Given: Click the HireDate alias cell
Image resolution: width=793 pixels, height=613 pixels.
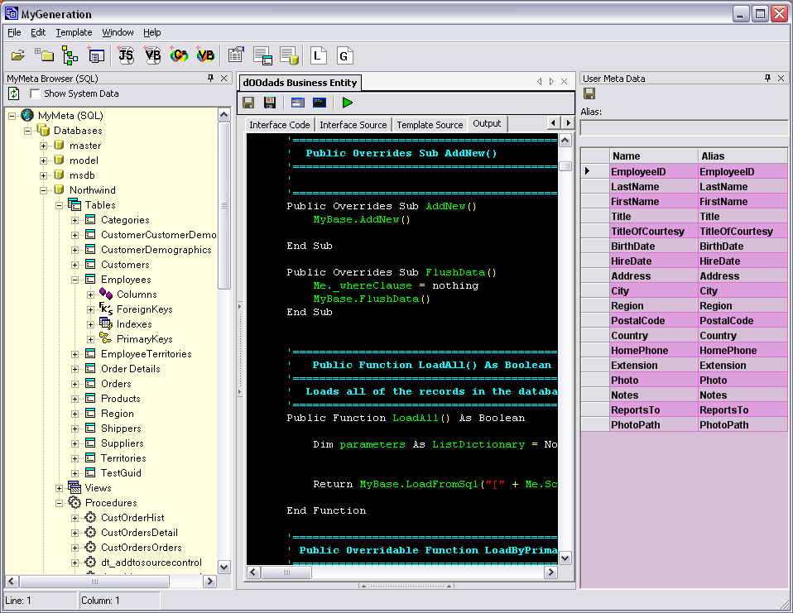Looking at the screenshot, I should 743,261.
